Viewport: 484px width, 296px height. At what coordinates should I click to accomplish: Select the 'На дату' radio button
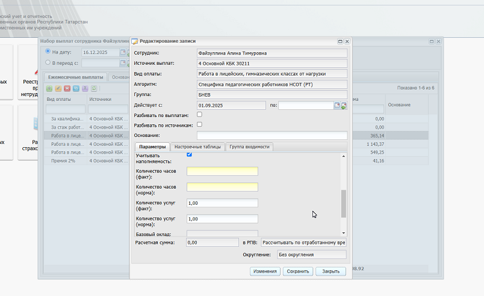(x=48, y=52)
